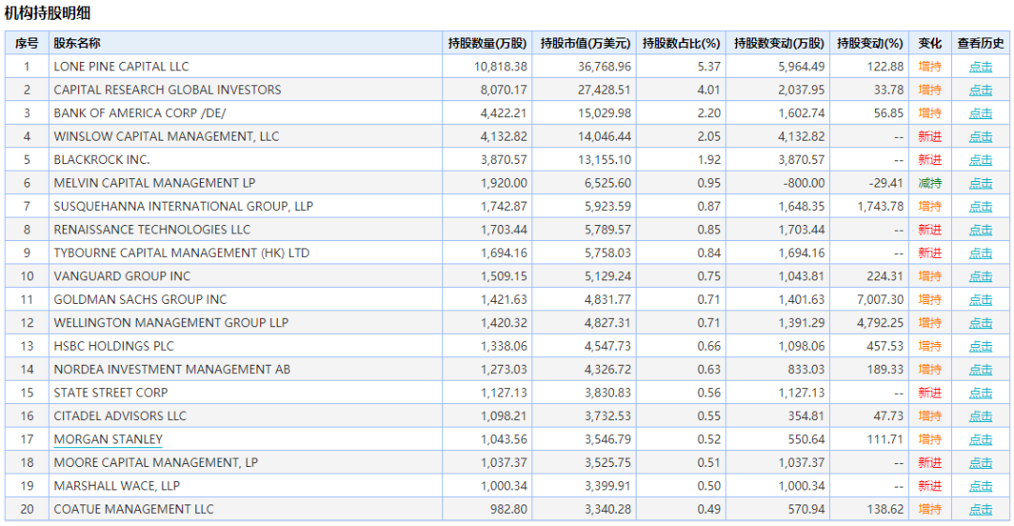Select TYBOURNE CAPITAL MANAGEMENT (HK) LTD cell
The height and width of the screenshot is (526, 1014).
click(245, 252)
